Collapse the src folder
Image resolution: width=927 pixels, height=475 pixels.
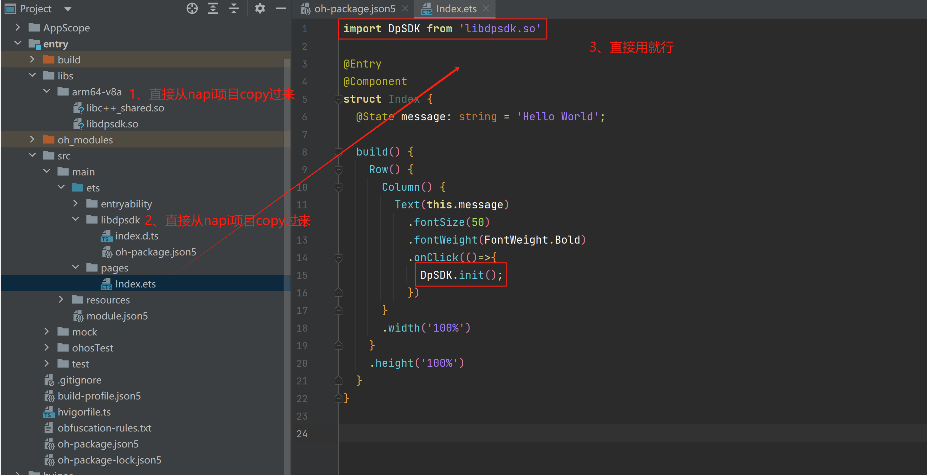point(32,155)
